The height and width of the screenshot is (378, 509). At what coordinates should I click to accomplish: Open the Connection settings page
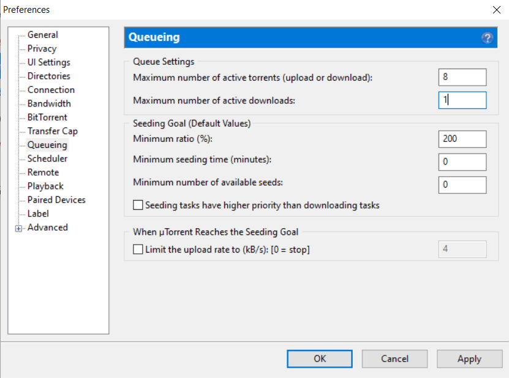coord(51,90)
